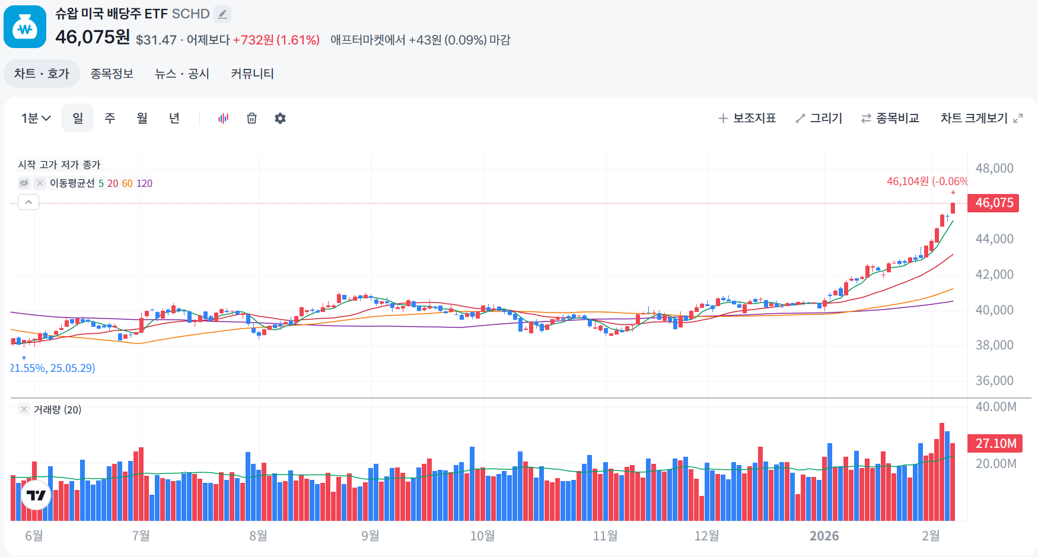Click the after-market +43원 (0.09%) text
Screen dimensions: 1038x557
tap(448, 40)
